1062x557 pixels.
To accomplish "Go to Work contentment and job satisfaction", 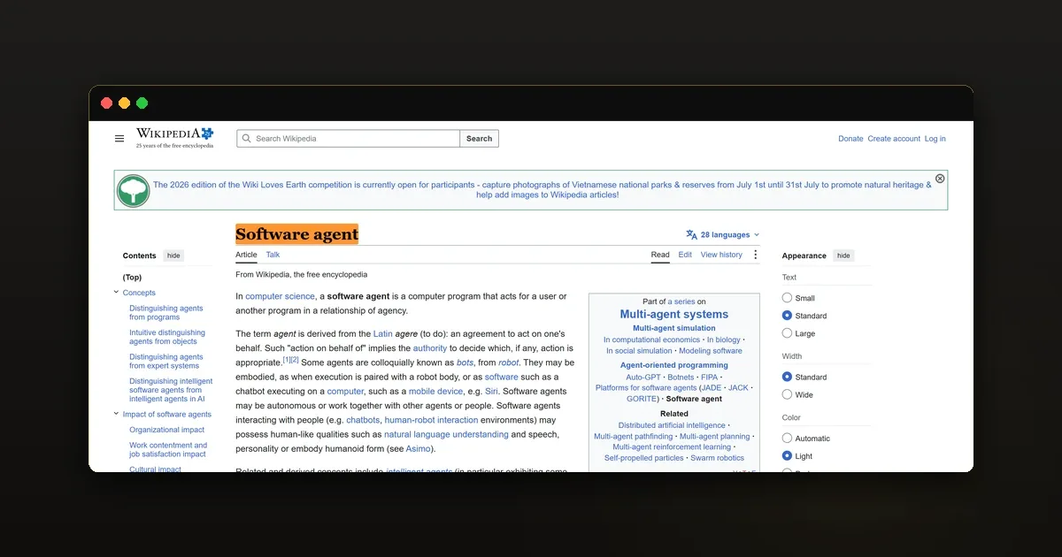I will [x=168, y=449].
